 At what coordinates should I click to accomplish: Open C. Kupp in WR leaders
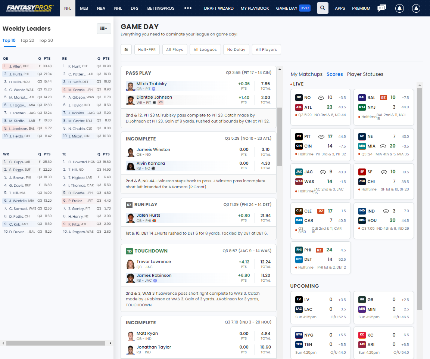point(27,162)
